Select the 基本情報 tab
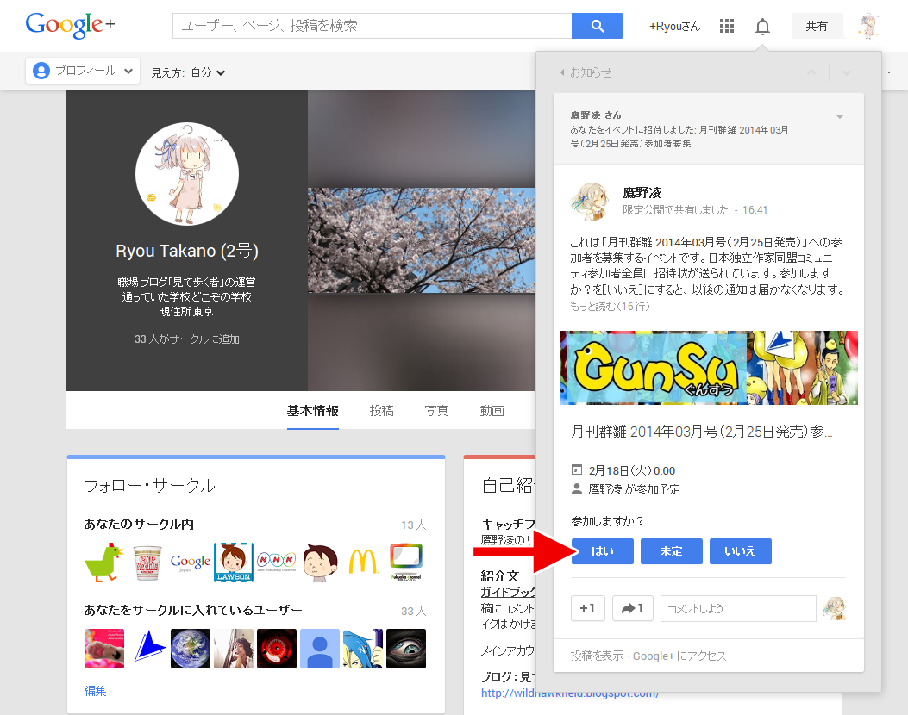 click(313, 411)
